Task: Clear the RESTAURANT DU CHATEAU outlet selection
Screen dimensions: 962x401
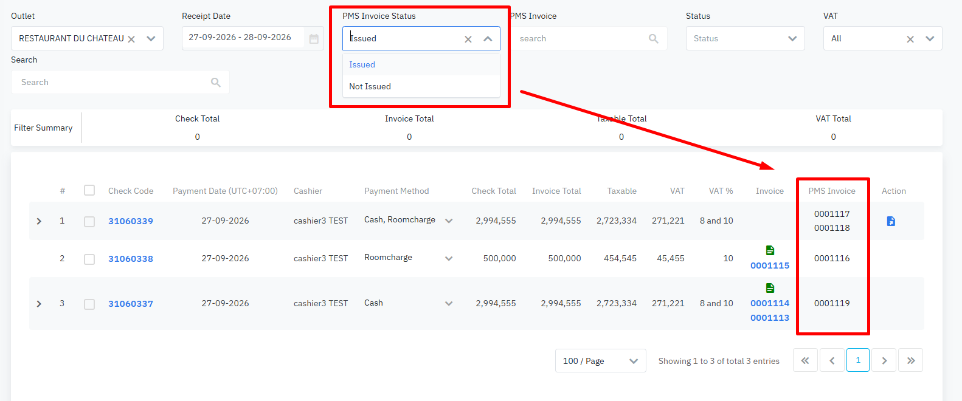Action: (x=131, y=39)
